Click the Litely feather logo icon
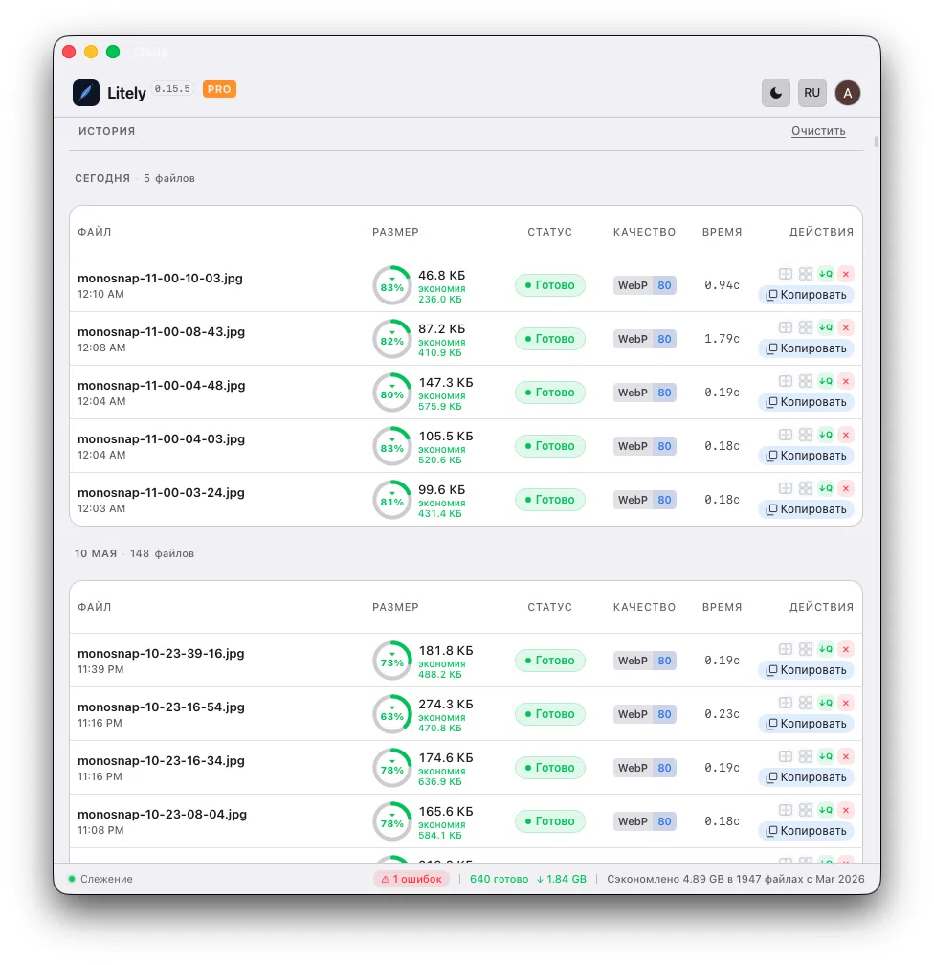 86,93
